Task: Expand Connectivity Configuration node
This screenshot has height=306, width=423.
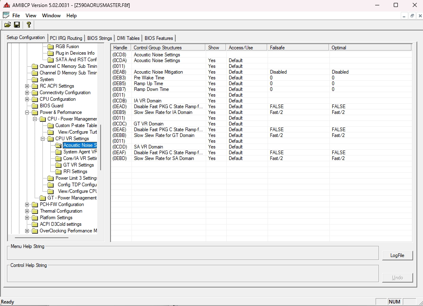Action: (27, 93)
